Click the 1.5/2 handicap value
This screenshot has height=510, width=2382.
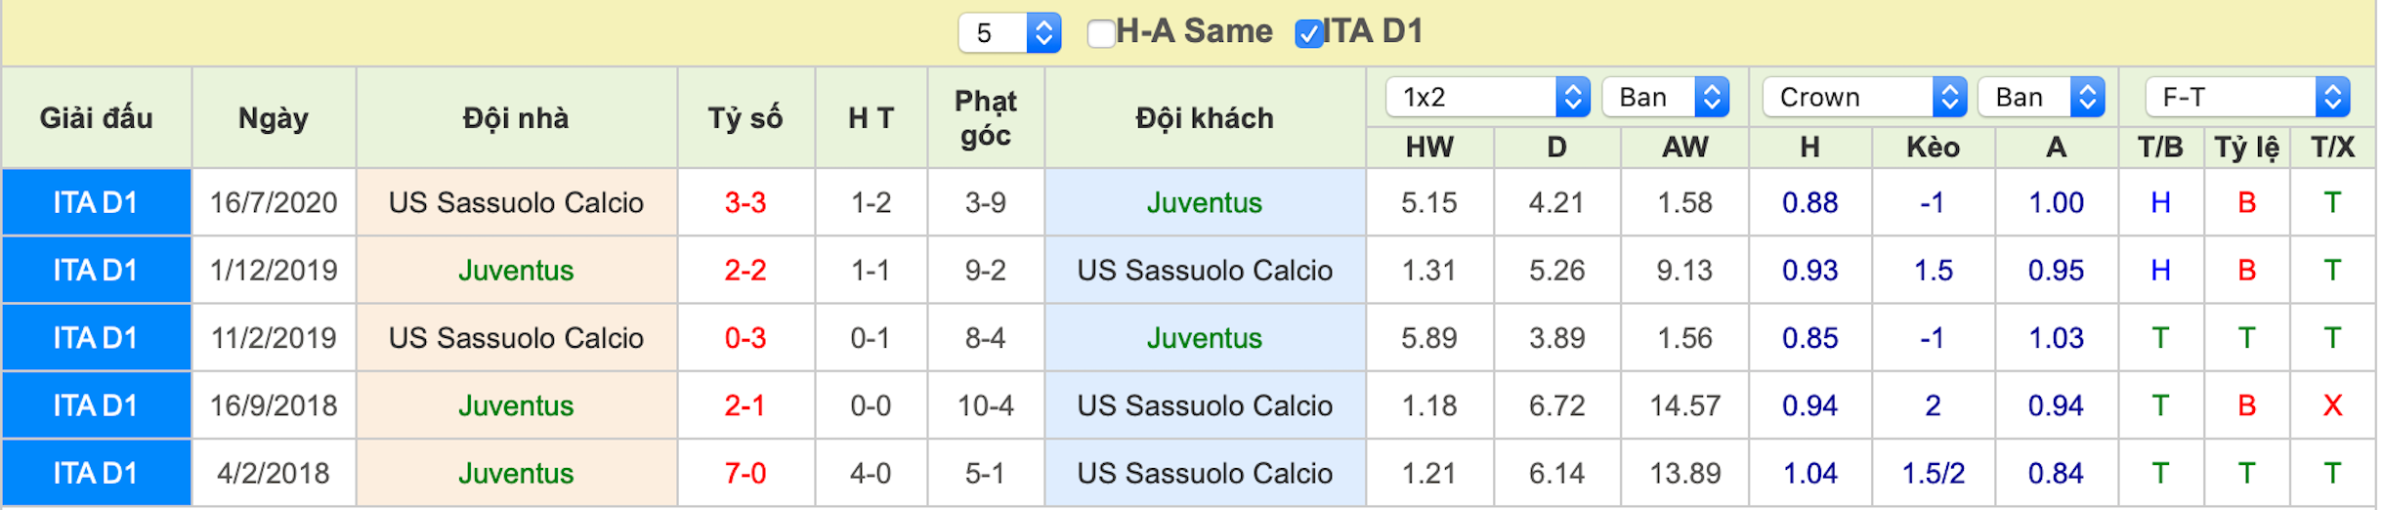coord(1933,473)
